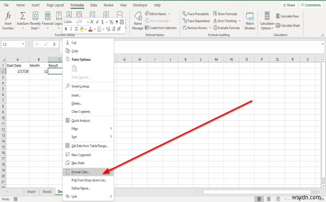Expand the Name Box dropdown
The height and width of the screenshot is (202, 326).
(x=23, y=44)
